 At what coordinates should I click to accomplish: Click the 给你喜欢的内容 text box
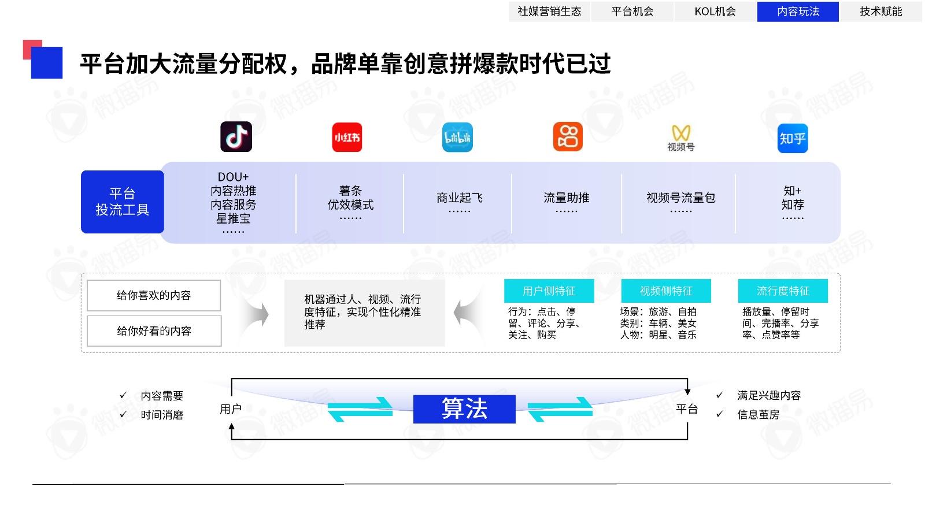[154, 295]
